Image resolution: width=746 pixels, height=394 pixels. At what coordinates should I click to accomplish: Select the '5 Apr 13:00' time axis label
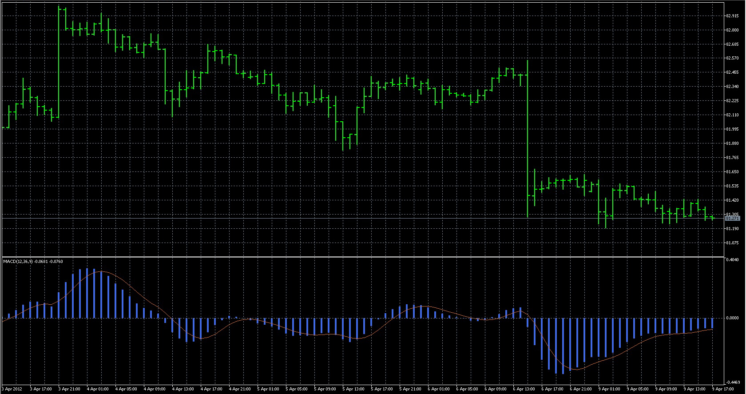[x=353, y=389]
